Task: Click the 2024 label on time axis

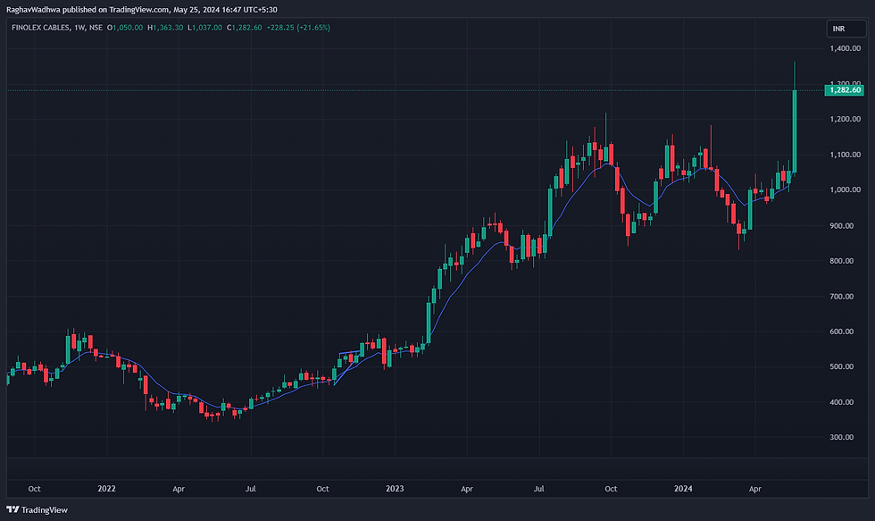Action: tap(683, 489)
